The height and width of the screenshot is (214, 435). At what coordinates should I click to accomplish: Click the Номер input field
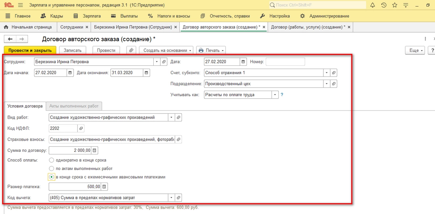coord(285,62)
